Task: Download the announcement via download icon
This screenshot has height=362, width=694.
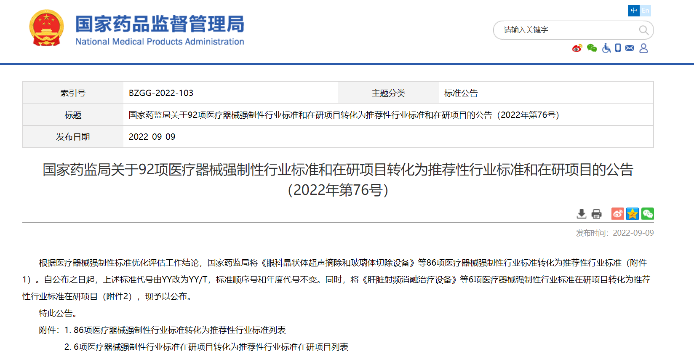Action: (x=581, y=214)
